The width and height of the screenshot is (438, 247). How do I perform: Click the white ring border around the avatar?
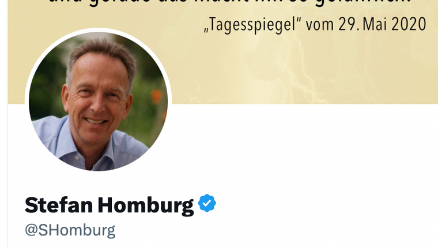pyautogui.click(x=98, y=29)
